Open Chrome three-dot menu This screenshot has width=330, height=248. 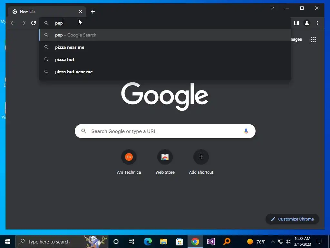pyautogui.click(x=317, y=23)
